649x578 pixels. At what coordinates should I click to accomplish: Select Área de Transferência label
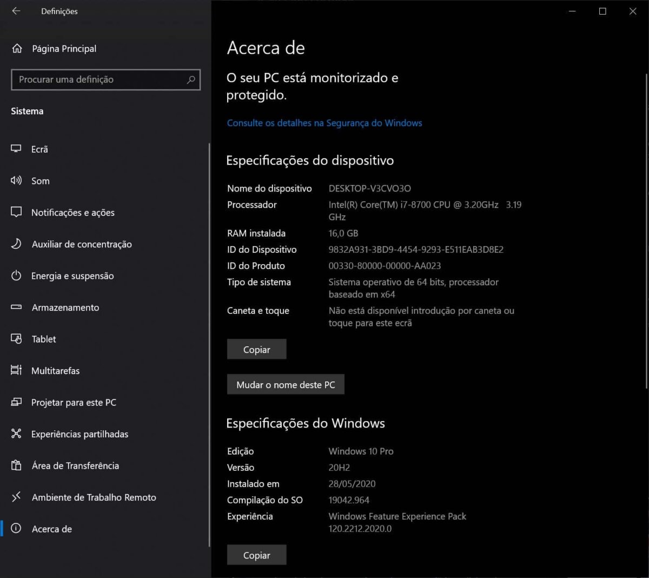[75, 466]
